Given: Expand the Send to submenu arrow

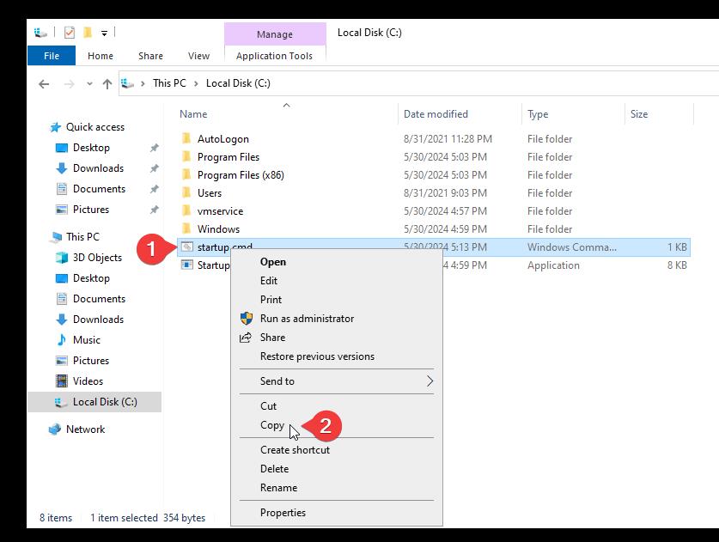Looking at the screenshot, I should tap(430, 381).
